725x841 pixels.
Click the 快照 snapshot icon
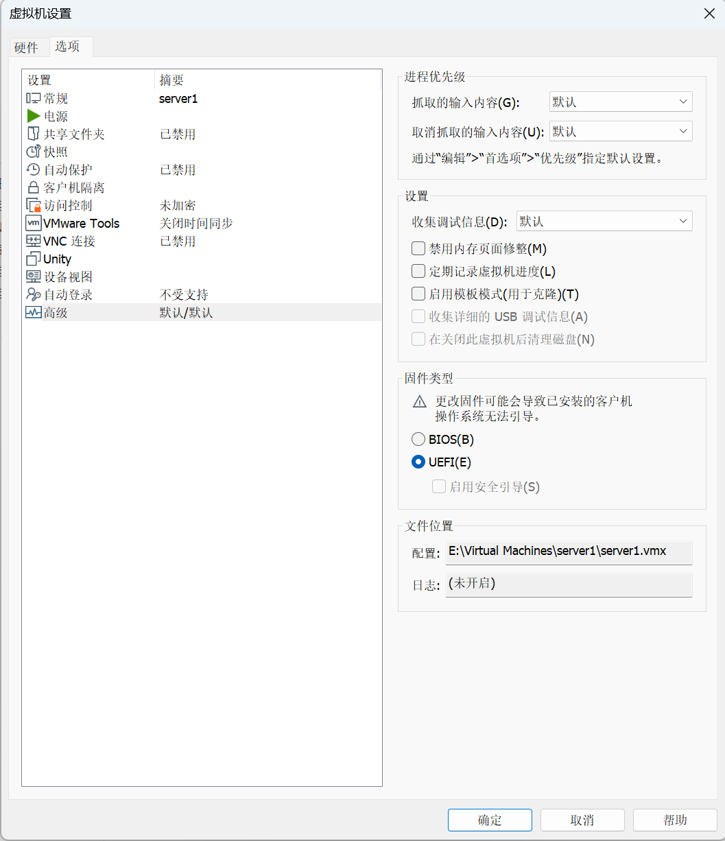click(34, 152)
